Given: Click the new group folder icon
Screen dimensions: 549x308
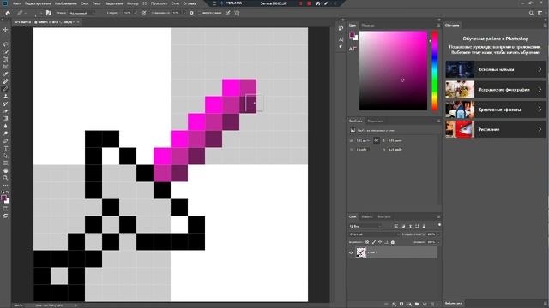Looking at the screenshot, I should pos(417,305).
